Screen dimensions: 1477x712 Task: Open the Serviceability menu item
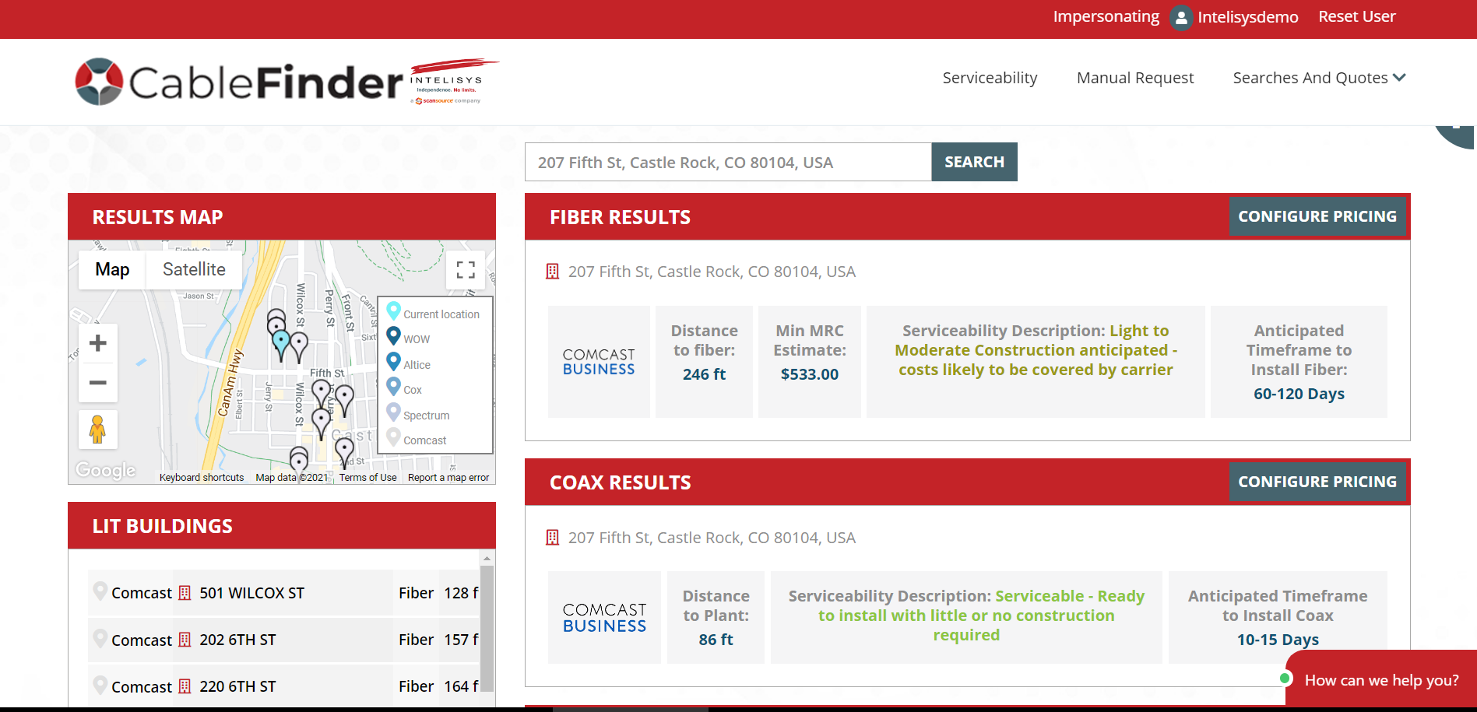(990, 77)
